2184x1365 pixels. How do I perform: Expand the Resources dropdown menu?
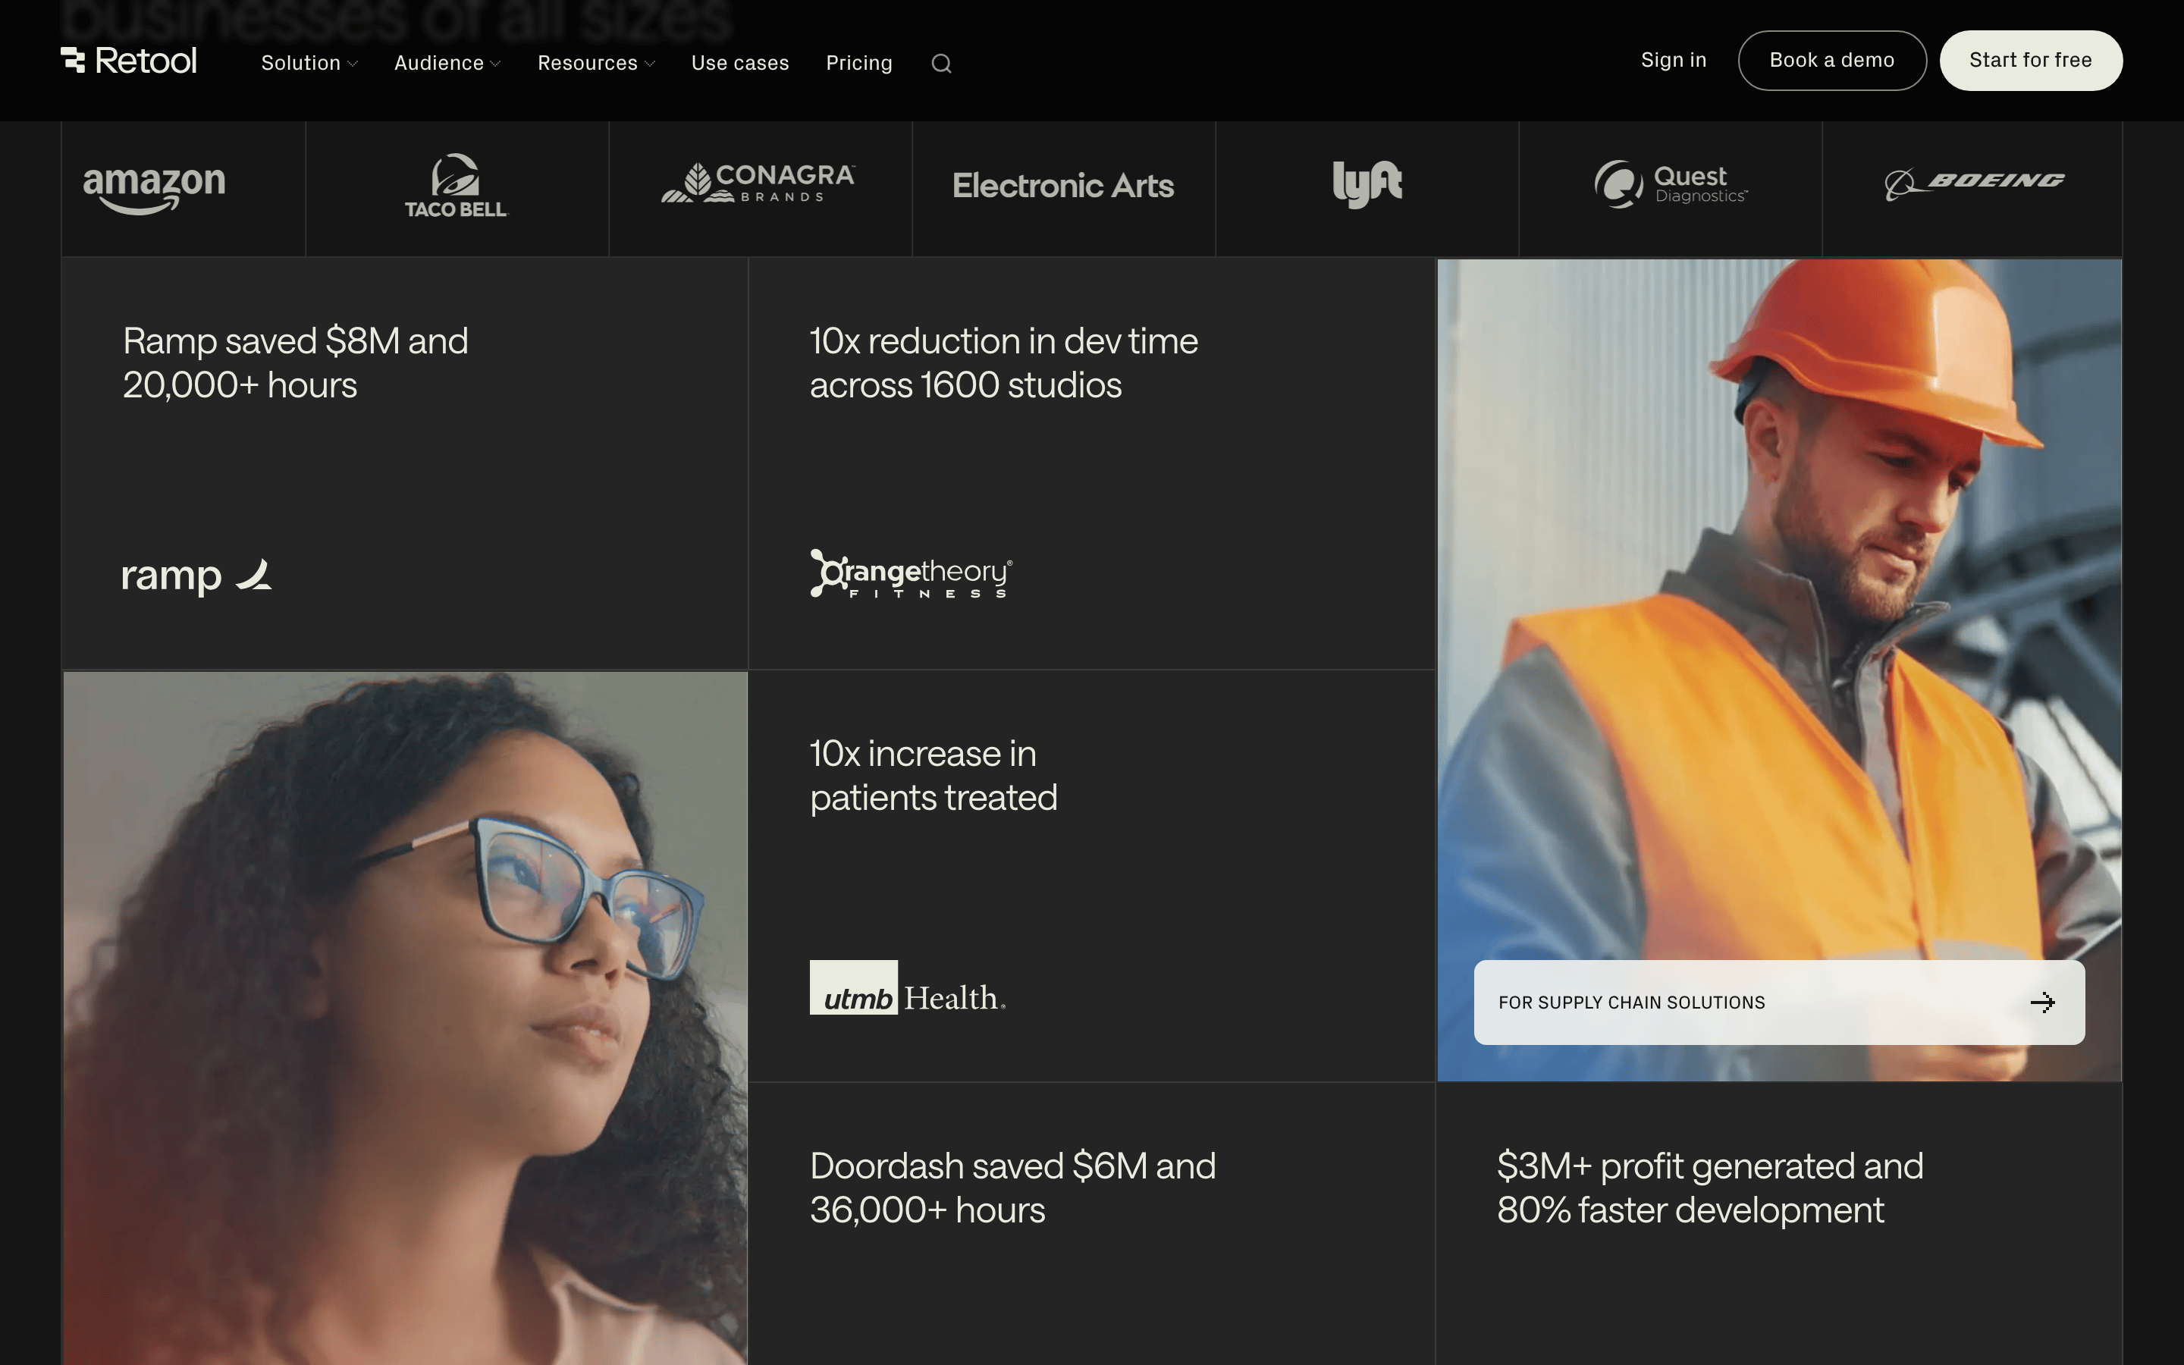point(597,63)
